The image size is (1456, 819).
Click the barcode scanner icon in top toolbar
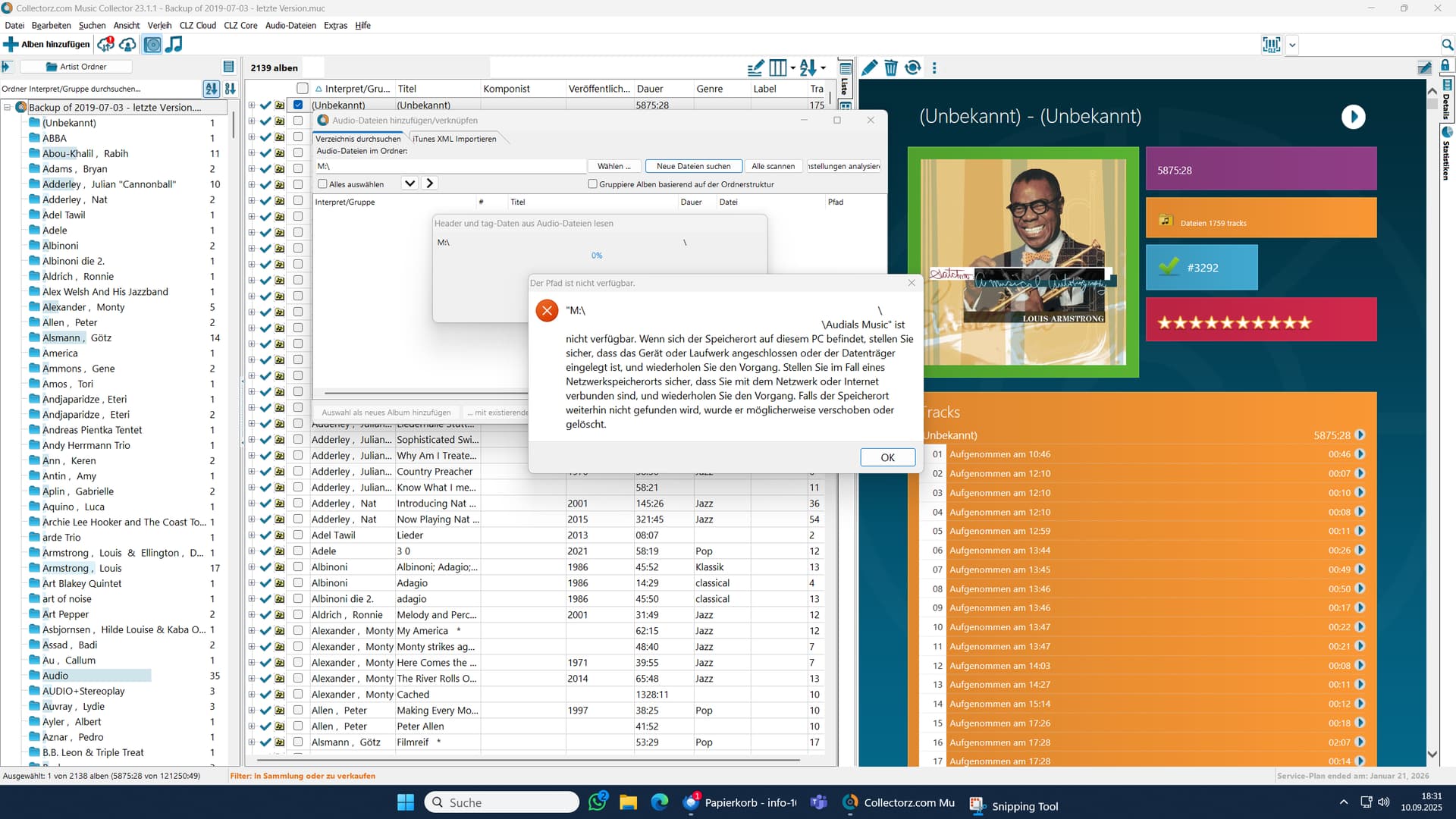(1271, 45)
